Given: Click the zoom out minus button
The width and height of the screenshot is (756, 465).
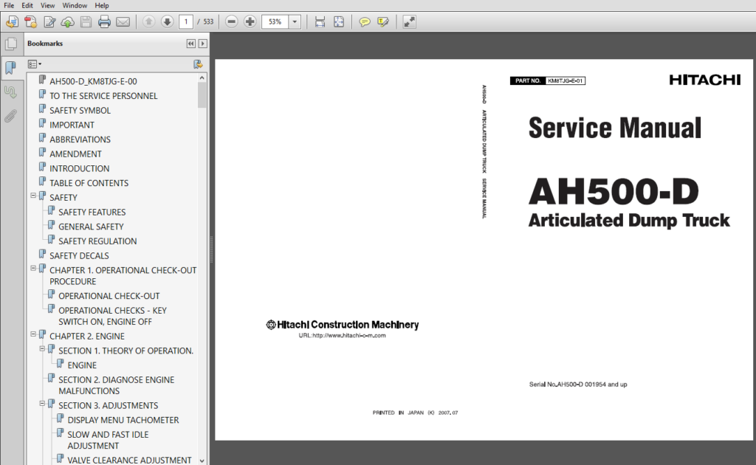Looking at the screenshot, I should (x=231, y=21).
